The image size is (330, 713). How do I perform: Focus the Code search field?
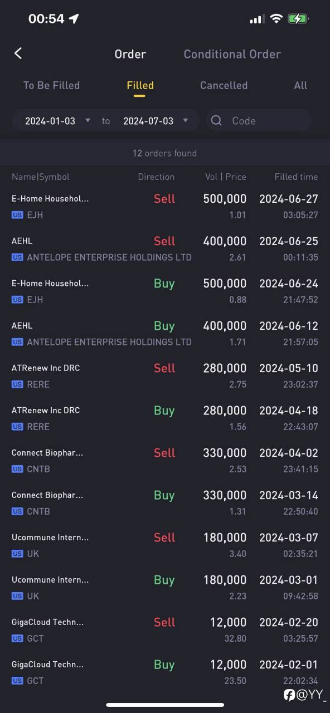(259, 120)
